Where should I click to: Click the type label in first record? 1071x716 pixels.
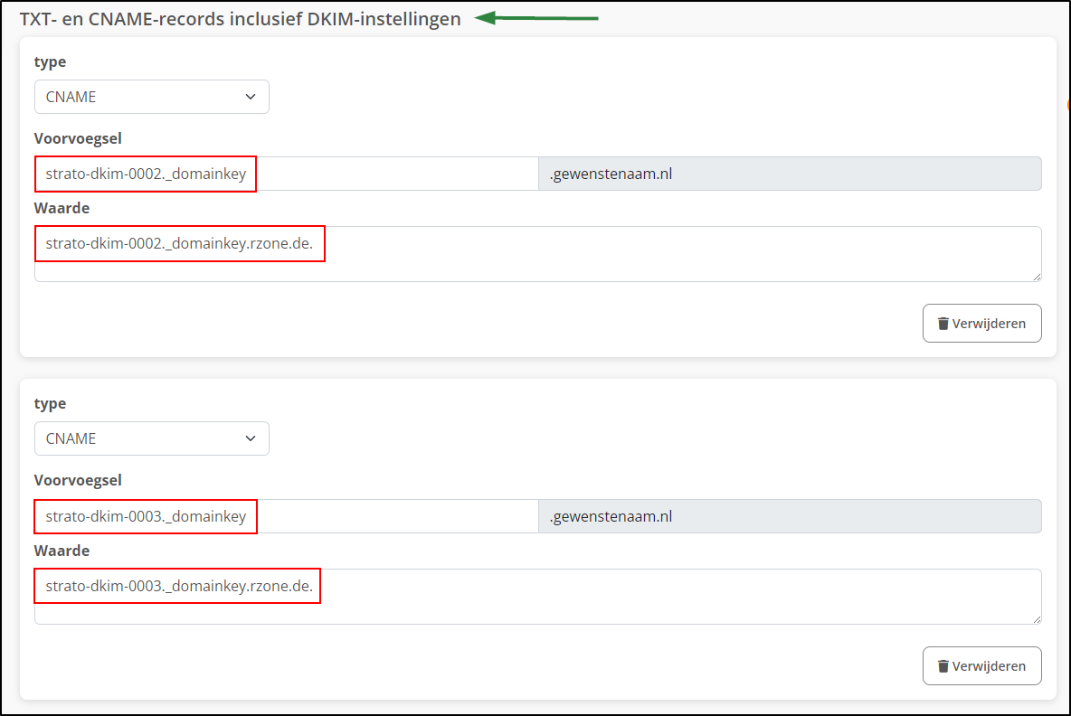50,61
